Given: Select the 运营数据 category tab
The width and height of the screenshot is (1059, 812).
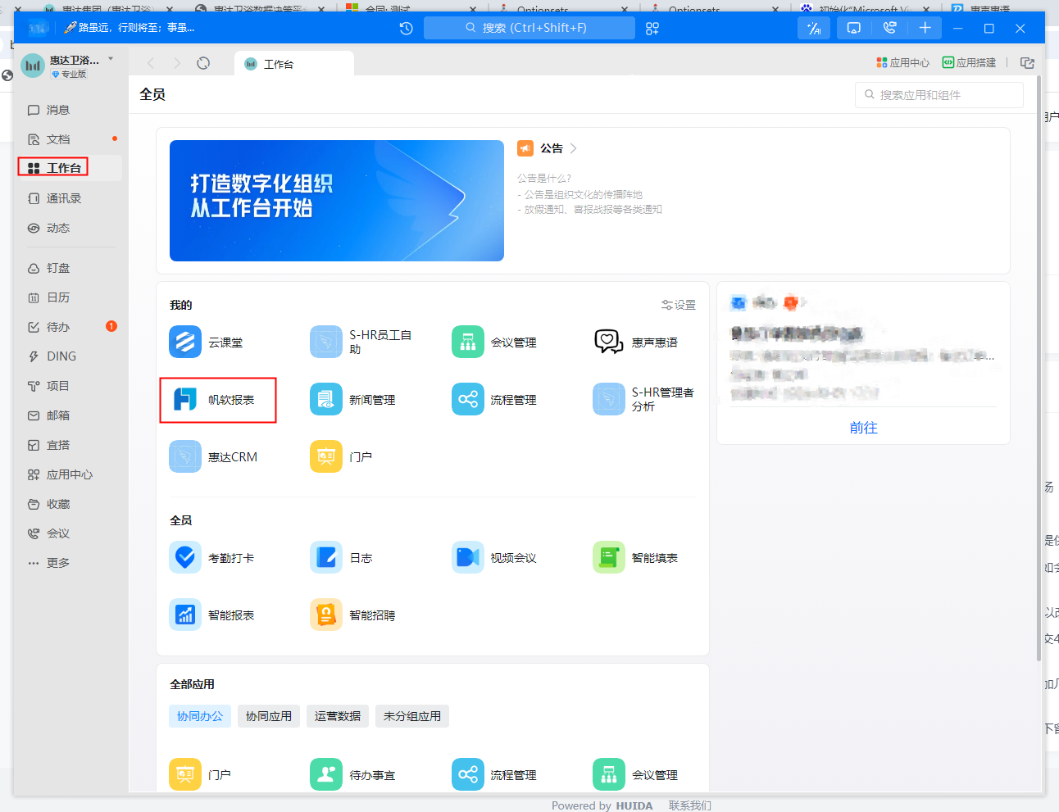Looking at the screenshot, I should tap(338, 716).
